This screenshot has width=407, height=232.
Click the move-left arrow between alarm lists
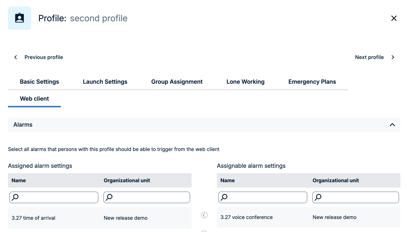click(204, 215)
